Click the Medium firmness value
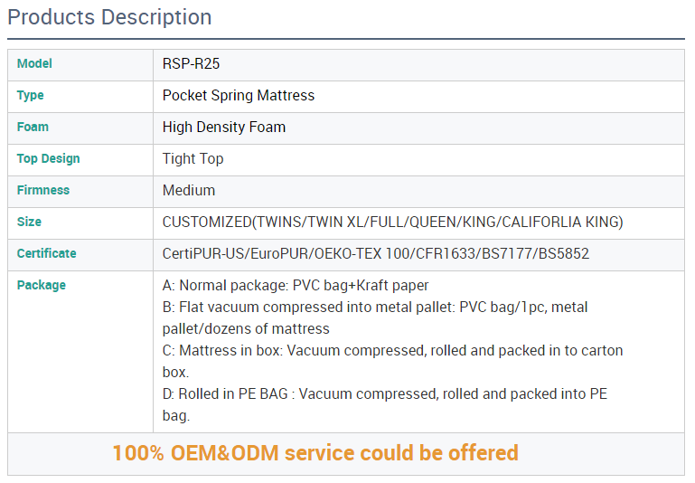The height and width of the screenshot is (483, 695). 189,191
